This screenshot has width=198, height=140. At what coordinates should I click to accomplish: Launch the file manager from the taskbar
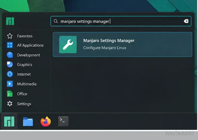pyautogui.click(x=28, y=122)
